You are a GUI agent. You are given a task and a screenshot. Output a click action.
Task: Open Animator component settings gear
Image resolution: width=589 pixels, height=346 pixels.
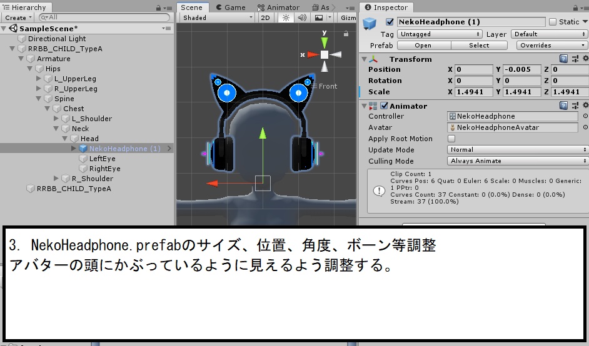tap(585, 106)
